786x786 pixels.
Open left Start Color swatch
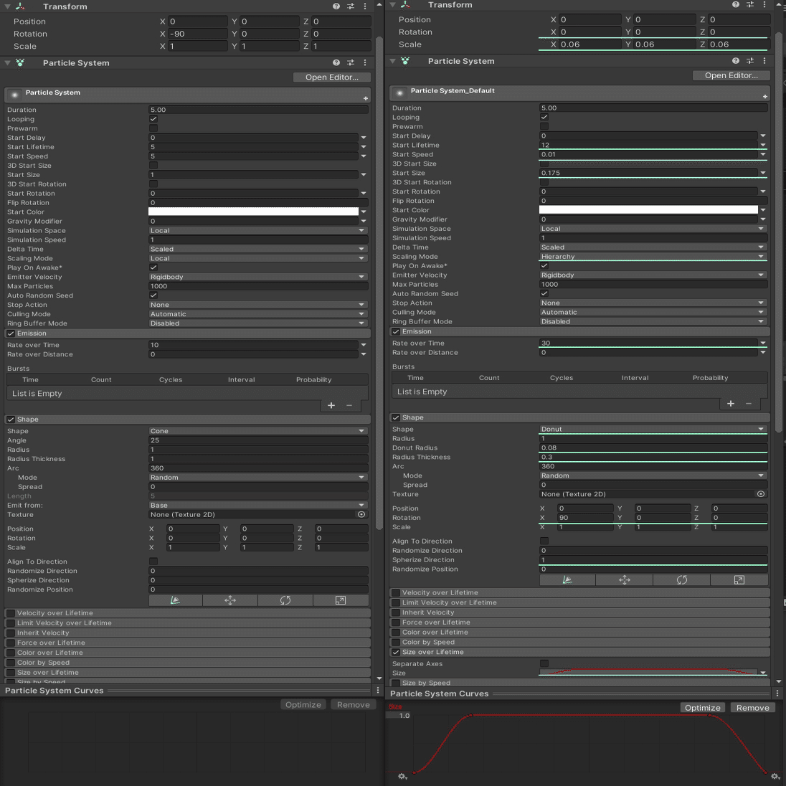click(x=253, y=212)
